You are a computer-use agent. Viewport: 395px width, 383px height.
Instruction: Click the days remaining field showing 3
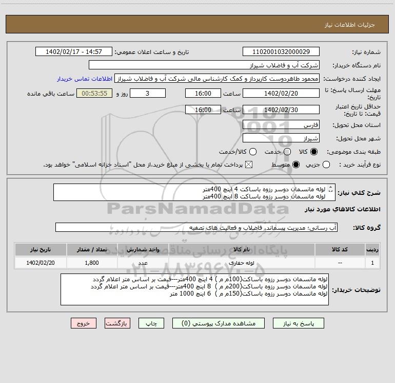(148, 93)
